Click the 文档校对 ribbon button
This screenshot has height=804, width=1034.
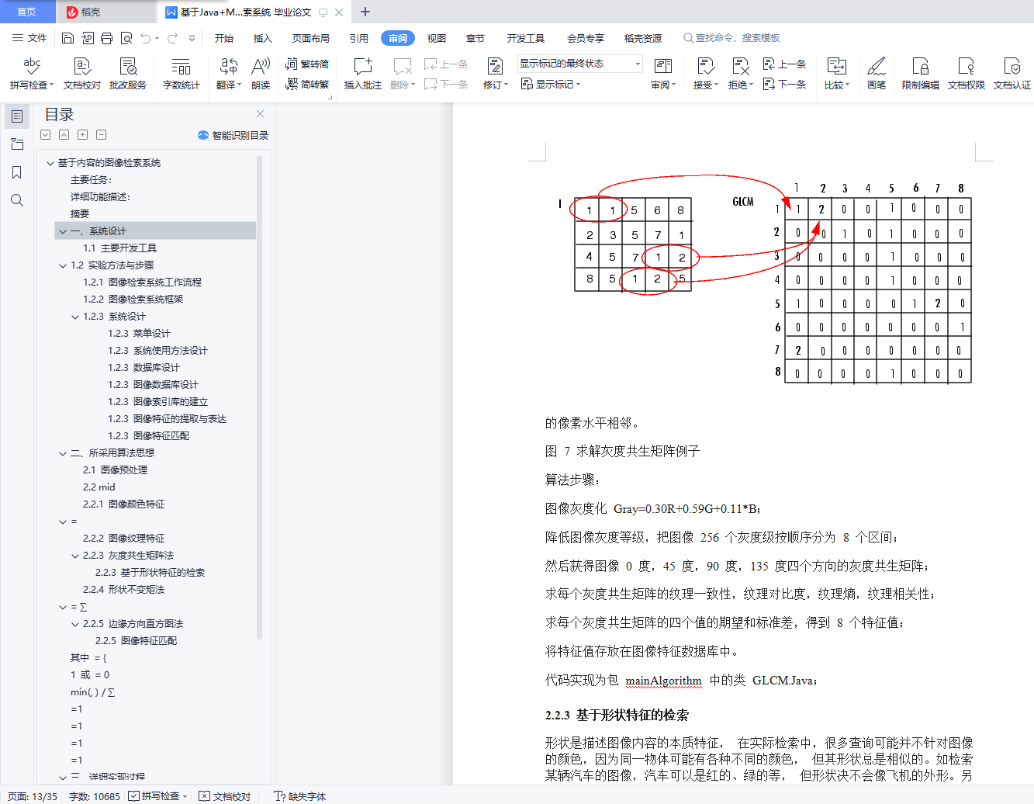pyautogui.click(x=81, y=74)
